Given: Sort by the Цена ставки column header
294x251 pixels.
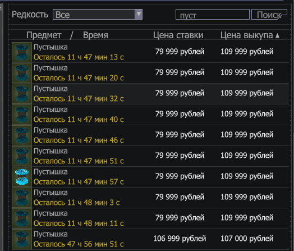Looking at the screenshot, I should [x=178, y=35].
